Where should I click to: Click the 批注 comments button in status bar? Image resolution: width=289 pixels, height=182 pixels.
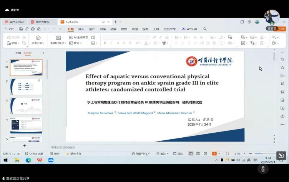pos(178,154)
